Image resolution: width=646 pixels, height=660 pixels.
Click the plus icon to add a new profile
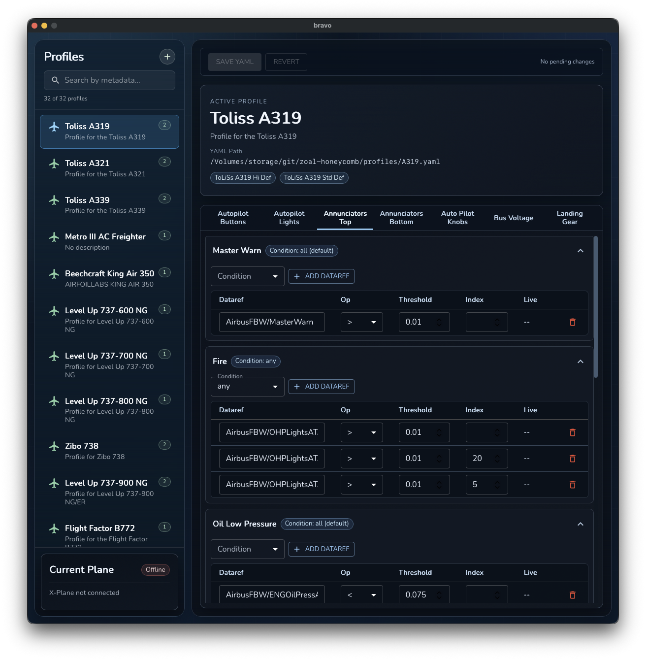167,57
